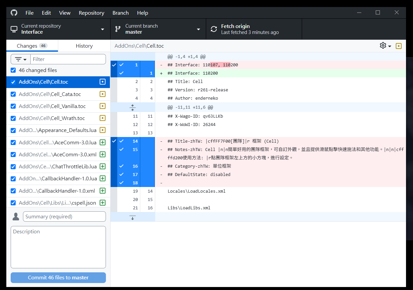Focus the Filter changed files field
This screenshot has width=413, height=290.
point(68,59)
